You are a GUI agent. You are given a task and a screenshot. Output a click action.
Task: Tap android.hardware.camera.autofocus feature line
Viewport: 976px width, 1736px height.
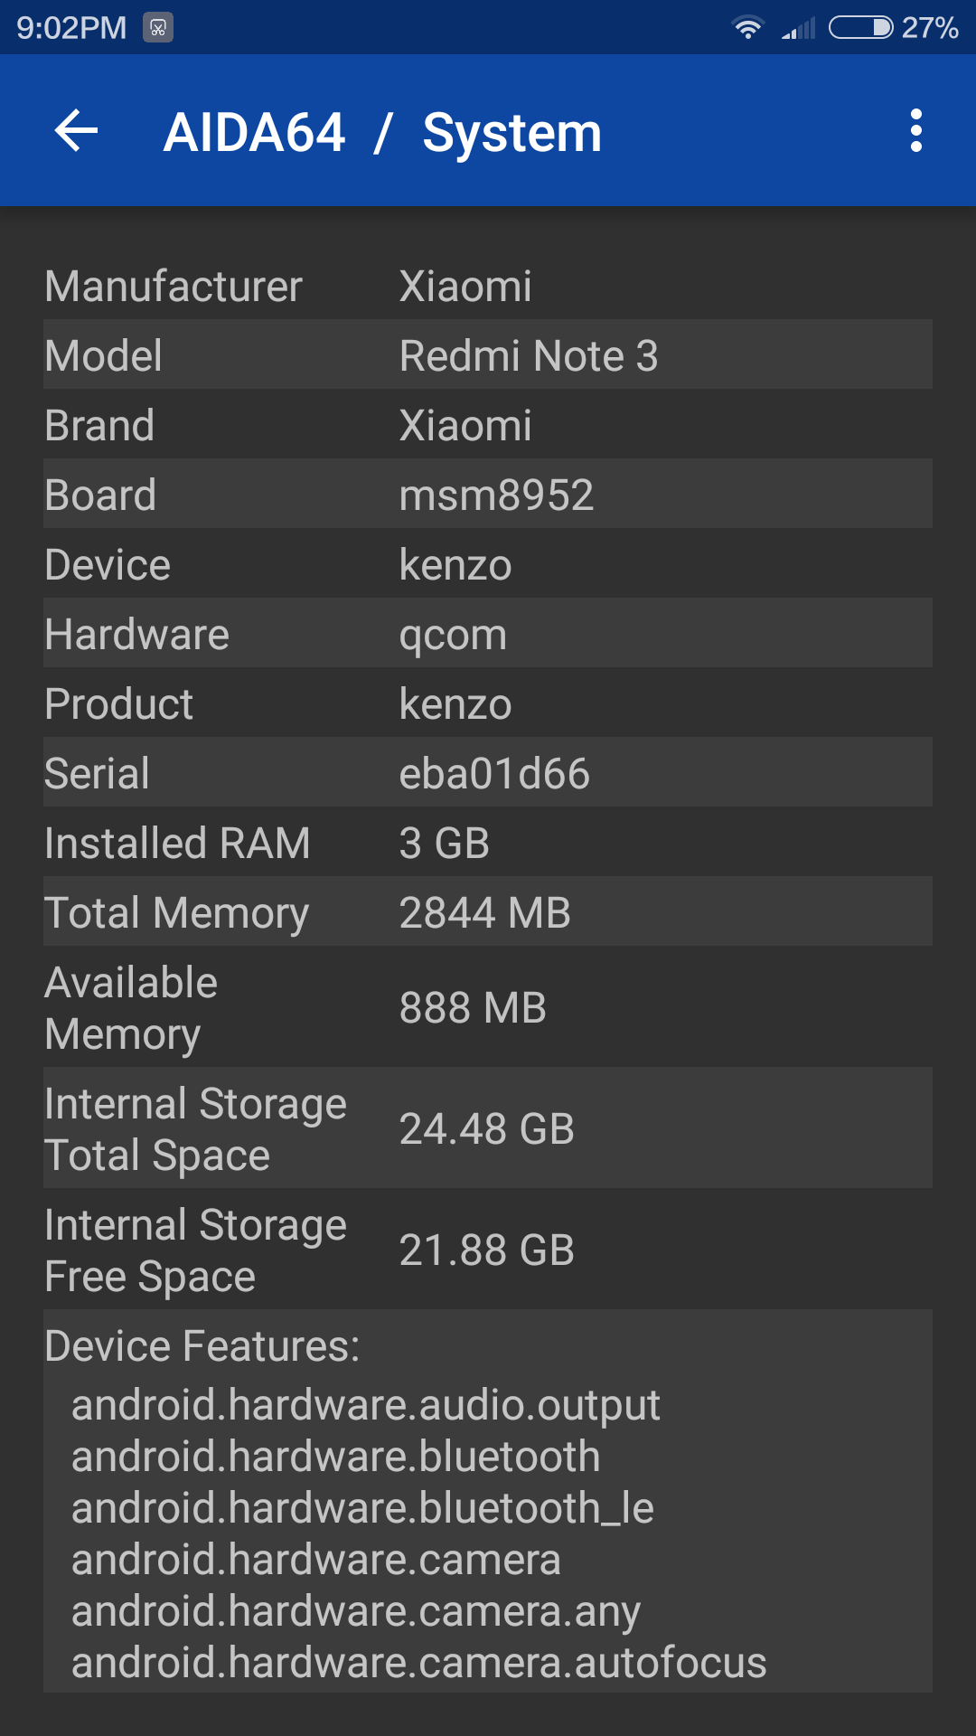419,1663
